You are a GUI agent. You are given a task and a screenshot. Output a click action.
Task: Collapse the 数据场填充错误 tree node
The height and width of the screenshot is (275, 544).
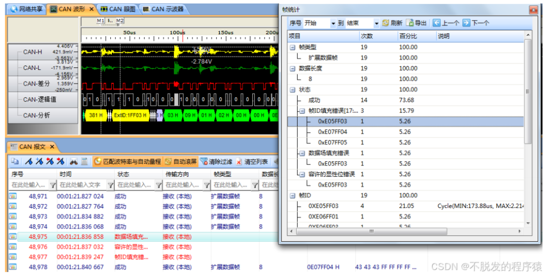click(x=302, y=153)
